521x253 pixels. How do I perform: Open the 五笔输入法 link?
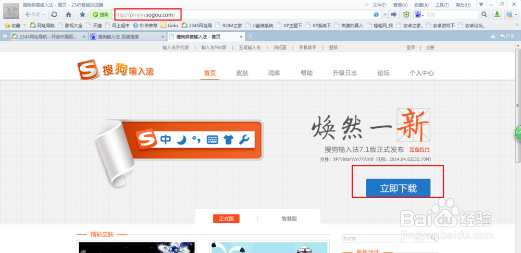pos(250,47)
